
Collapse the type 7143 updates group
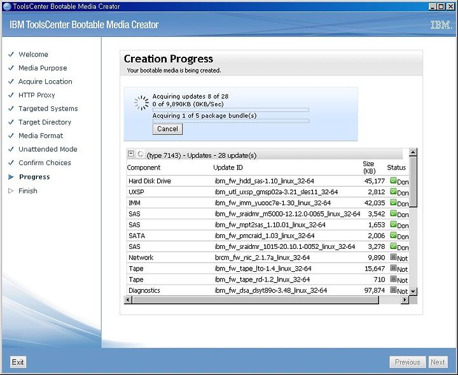131,153
